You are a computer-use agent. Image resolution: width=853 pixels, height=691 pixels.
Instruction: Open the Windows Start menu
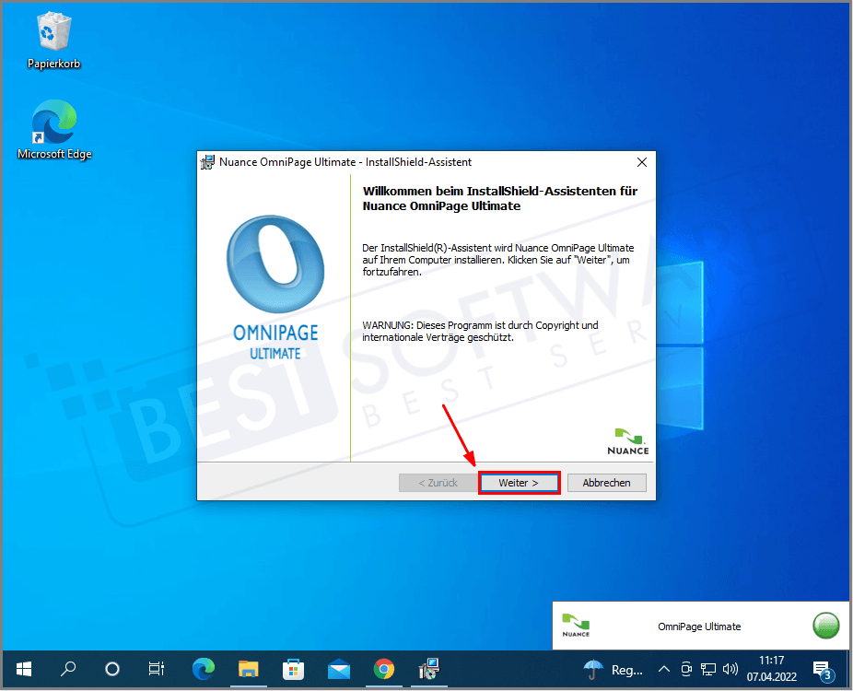pos(23,669)
